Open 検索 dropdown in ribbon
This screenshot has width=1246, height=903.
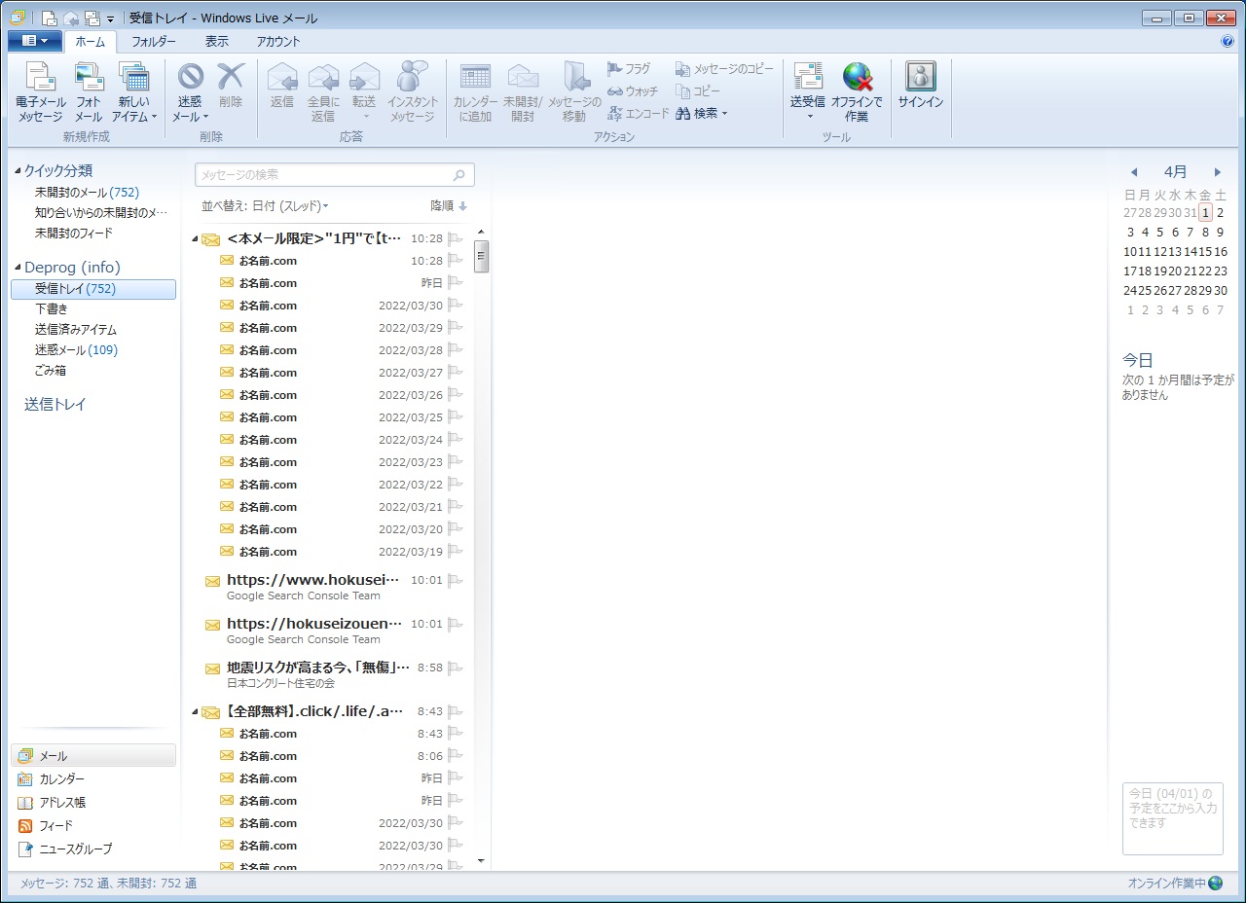702,114
